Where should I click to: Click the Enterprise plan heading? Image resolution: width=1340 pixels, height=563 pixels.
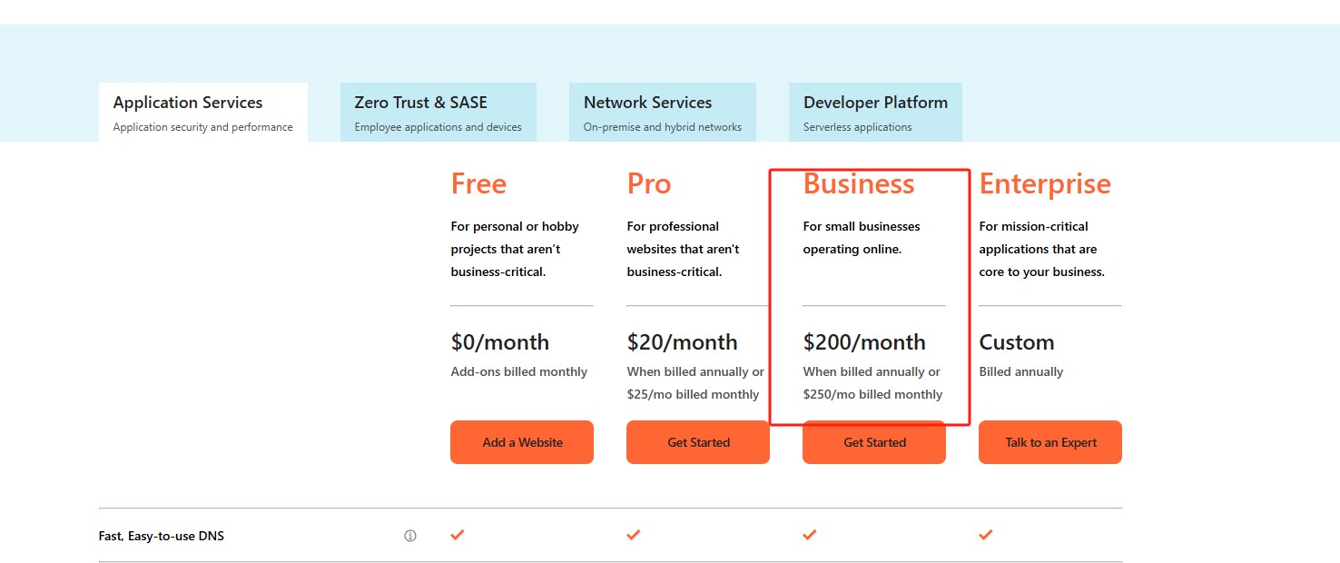[x=1045, y=184]
